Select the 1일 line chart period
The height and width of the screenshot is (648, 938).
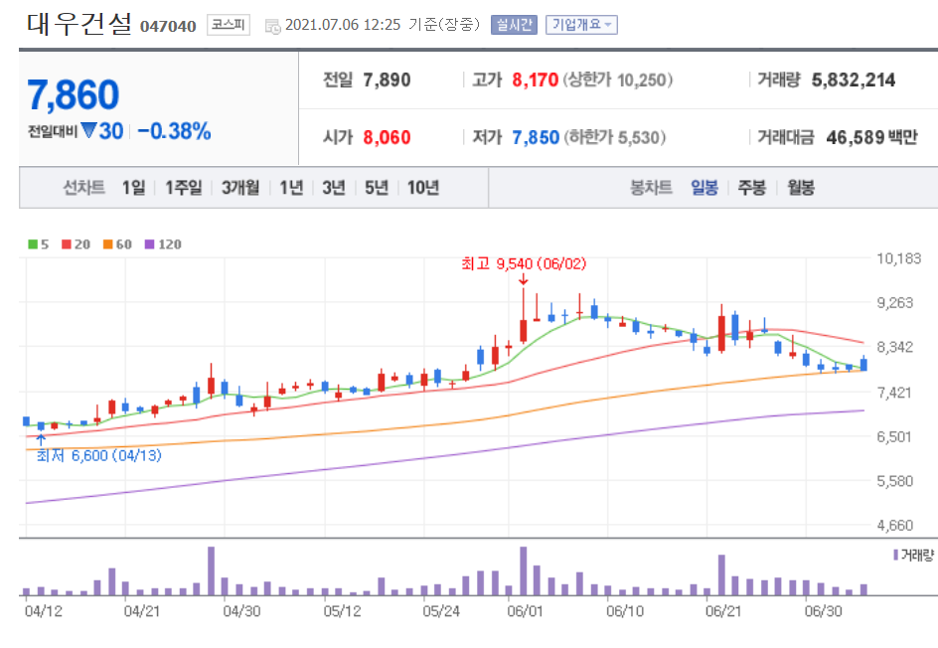click(x=134, y=188)
